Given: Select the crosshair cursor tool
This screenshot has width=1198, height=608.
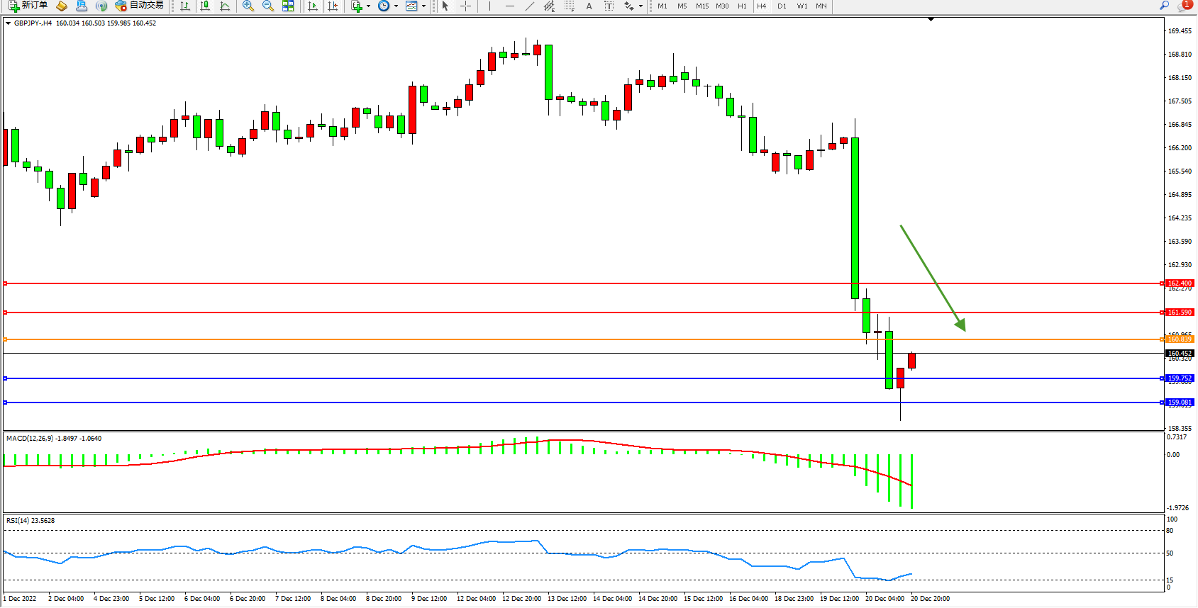Looking at the screenshot, I should [465, 6].
